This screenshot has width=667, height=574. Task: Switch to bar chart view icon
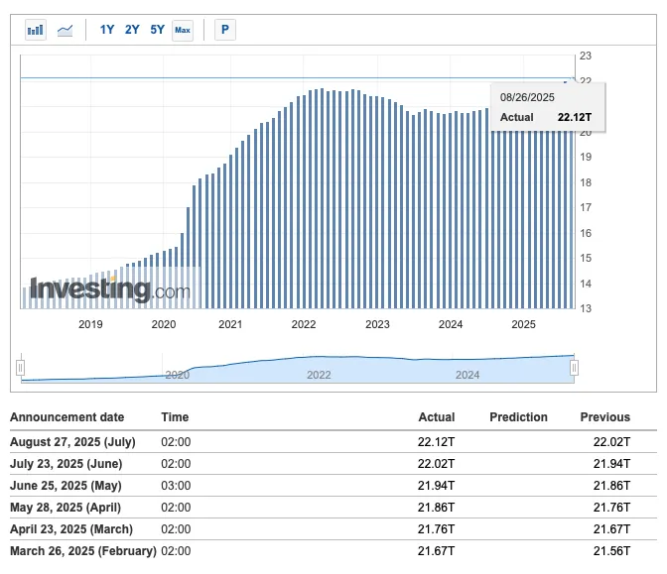36,30
